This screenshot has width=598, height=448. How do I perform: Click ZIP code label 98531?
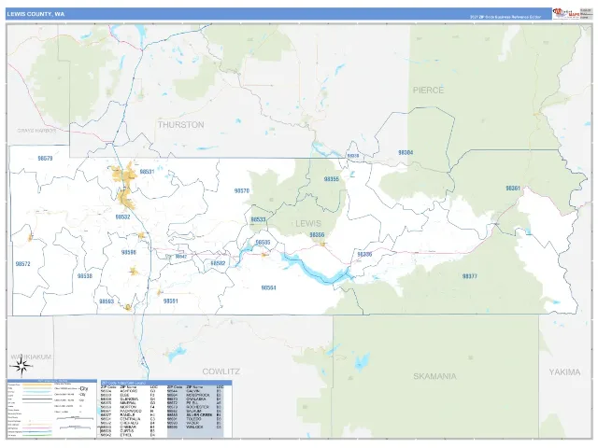pos(147,172)
